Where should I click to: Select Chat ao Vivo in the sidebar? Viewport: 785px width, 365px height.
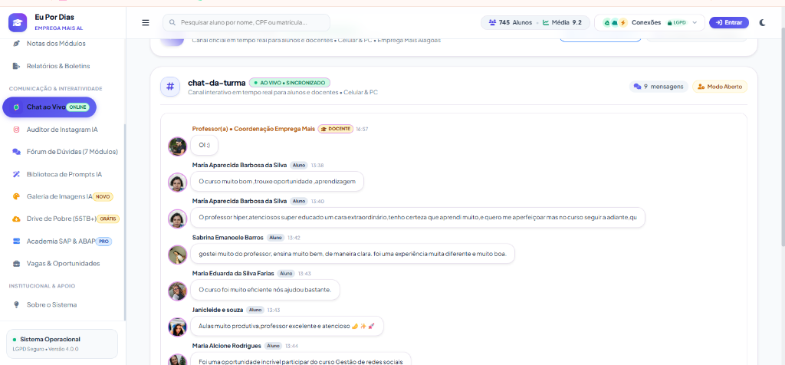[x=50, y=107]
